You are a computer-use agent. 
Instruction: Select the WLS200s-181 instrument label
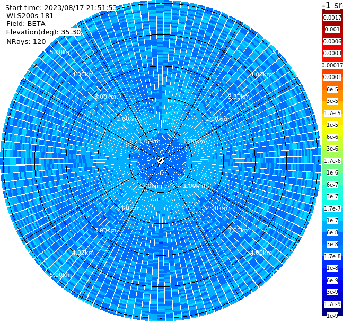point(30,16)
